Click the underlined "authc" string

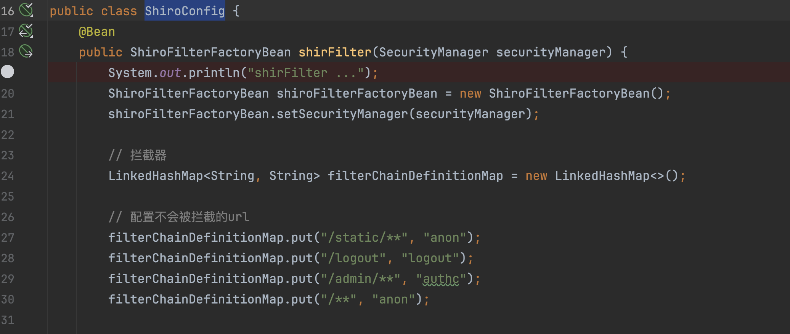tap(441, 279)
